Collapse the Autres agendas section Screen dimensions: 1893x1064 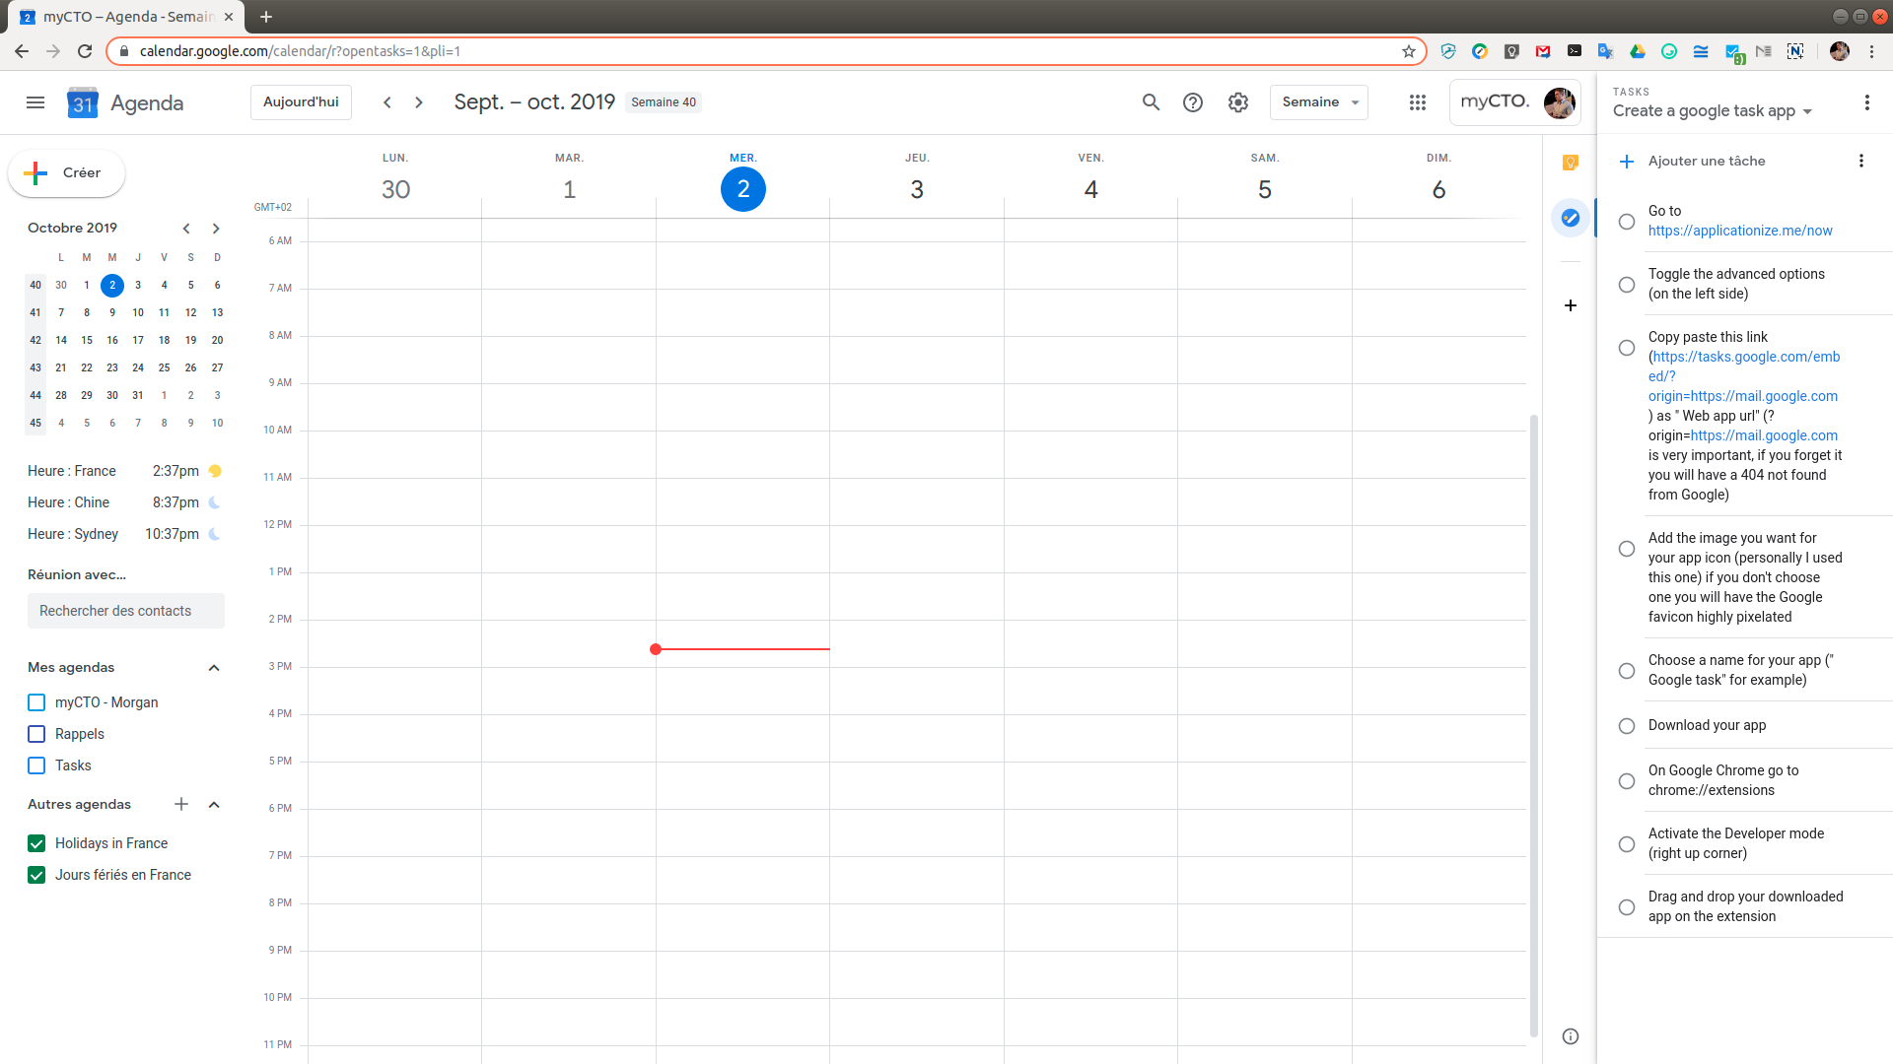click(214, 805)
